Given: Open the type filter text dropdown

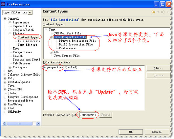Looking at the screenshot, I should (30, 12).
